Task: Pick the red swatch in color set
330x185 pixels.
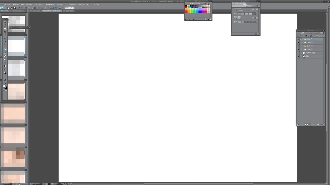Action: 186,7
